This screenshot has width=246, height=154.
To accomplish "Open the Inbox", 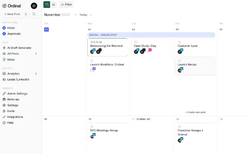I will coord(11,28).
